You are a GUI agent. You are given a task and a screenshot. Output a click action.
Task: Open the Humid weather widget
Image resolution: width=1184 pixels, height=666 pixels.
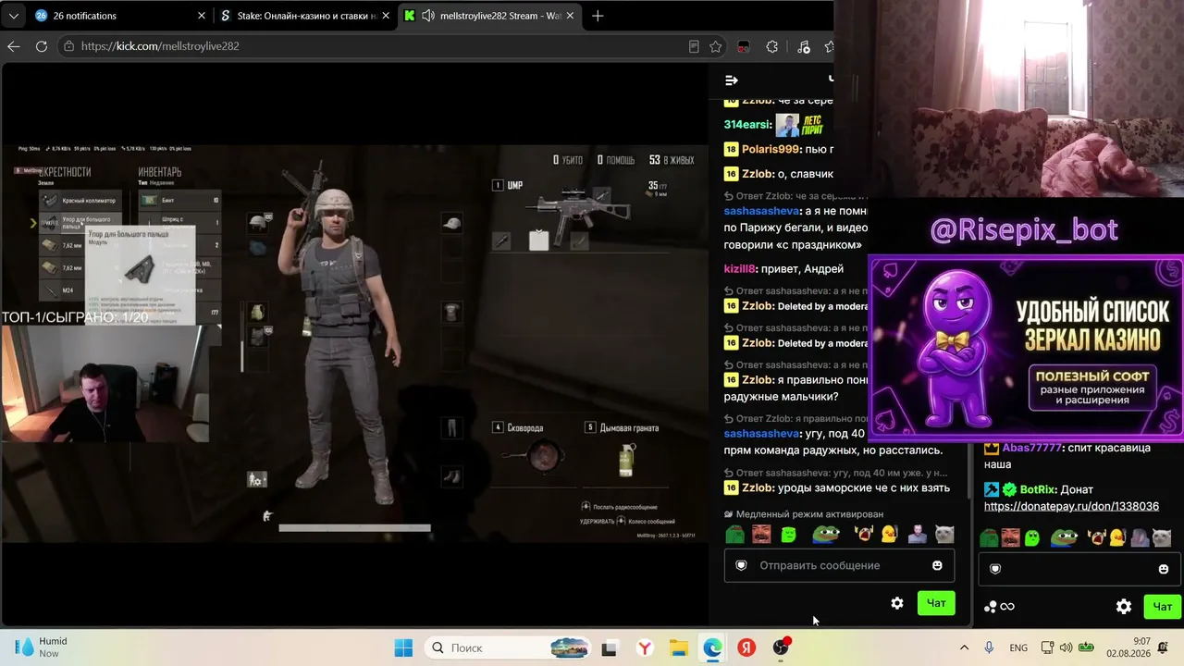point(42,647)
